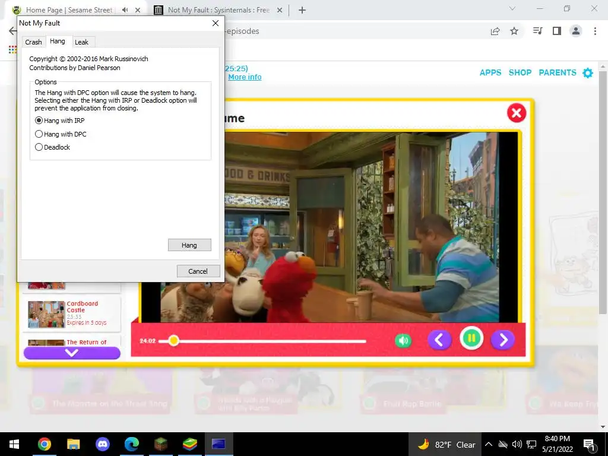Open the Chrome profile avatar
This screenshot has height=456, width=608.
click(576, 31)
